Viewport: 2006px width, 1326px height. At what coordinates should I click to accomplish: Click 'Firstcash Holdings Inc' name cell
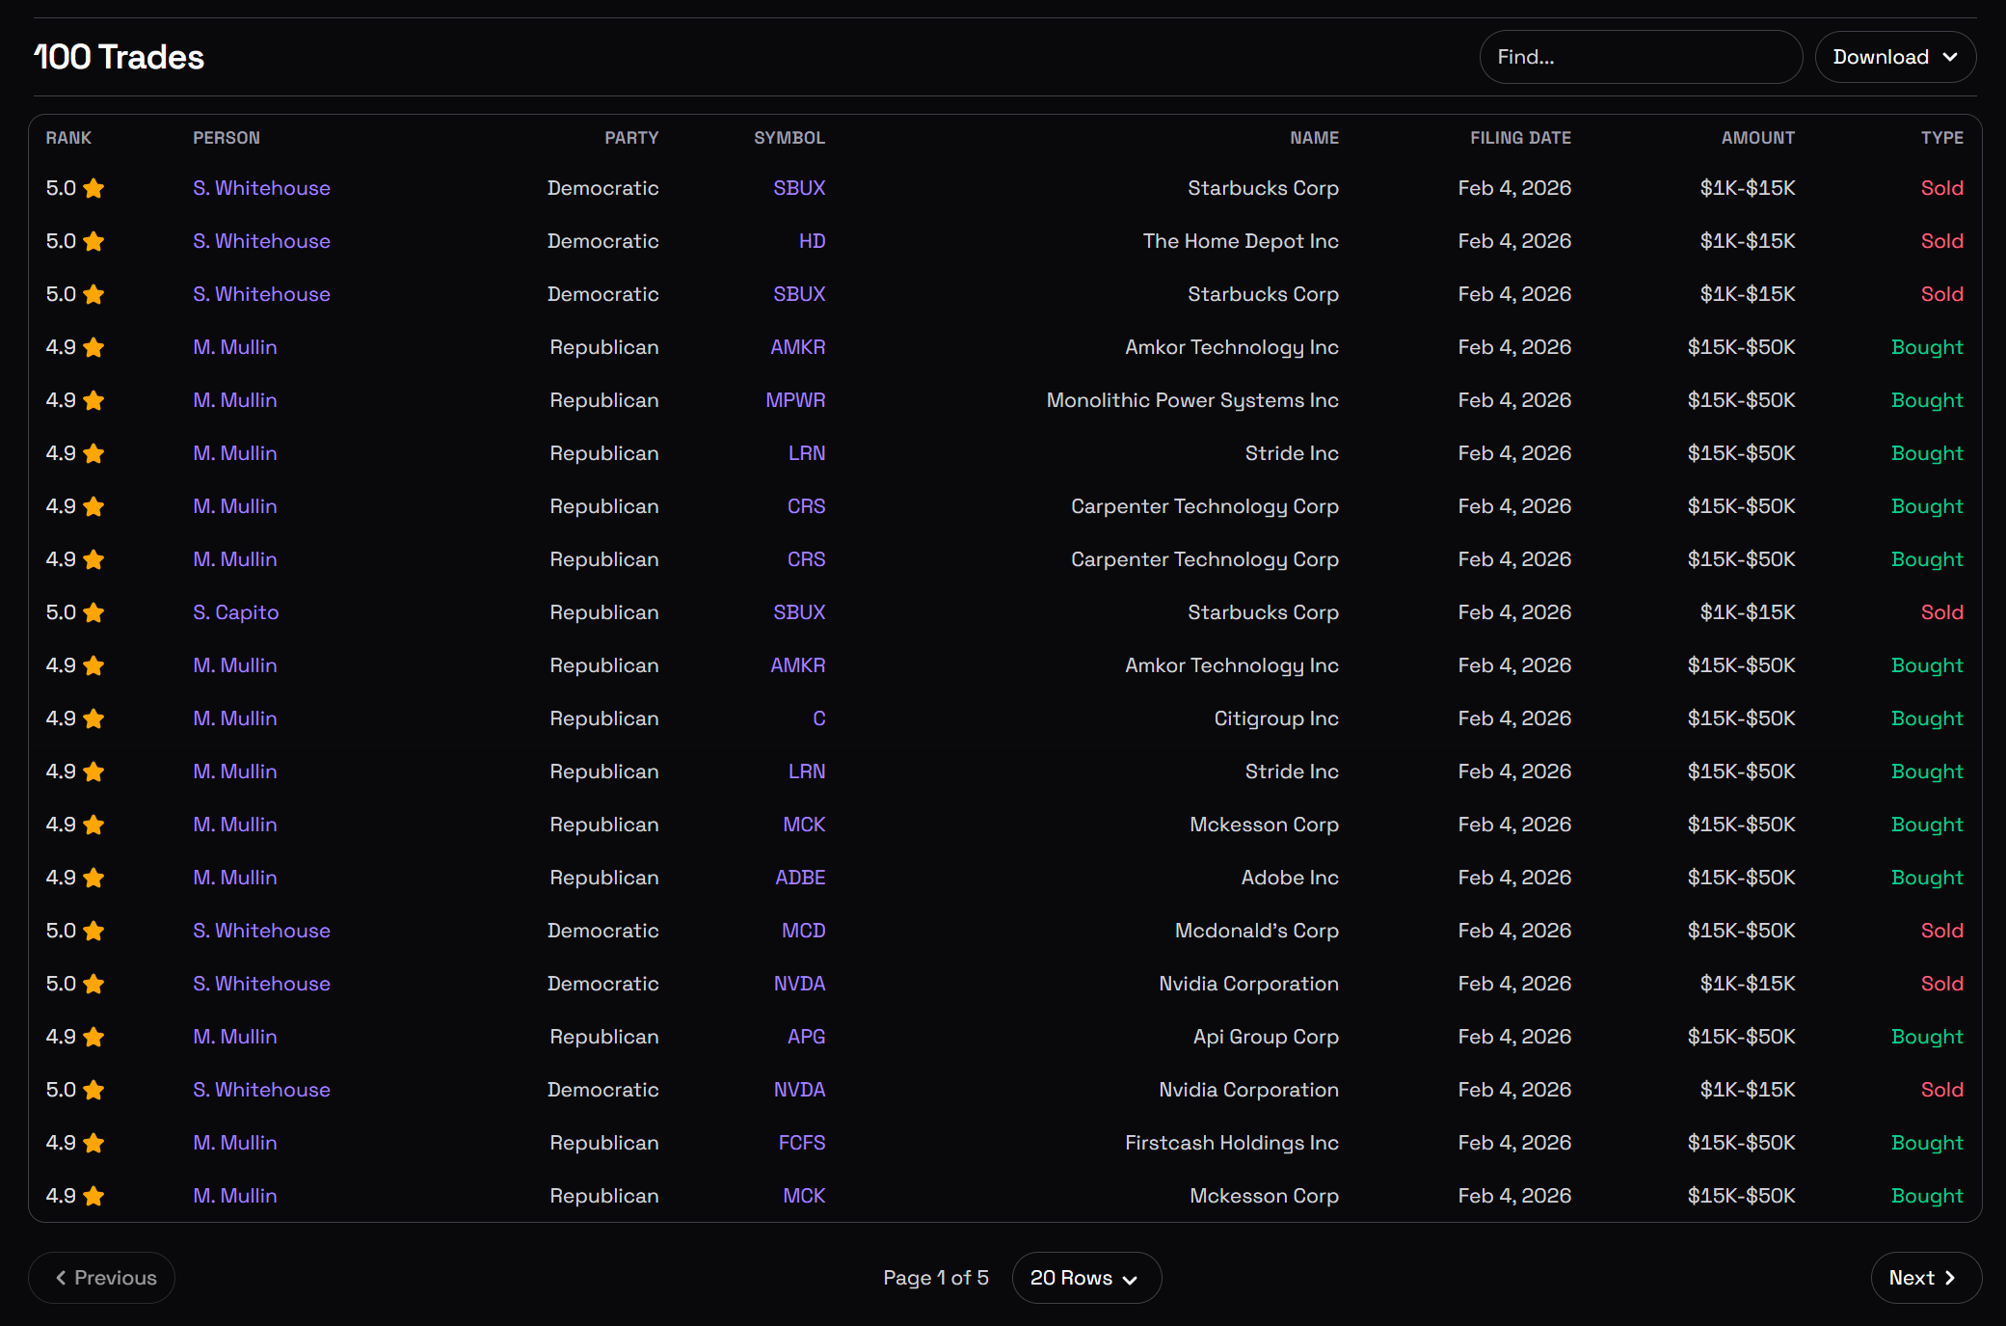1232,1143
